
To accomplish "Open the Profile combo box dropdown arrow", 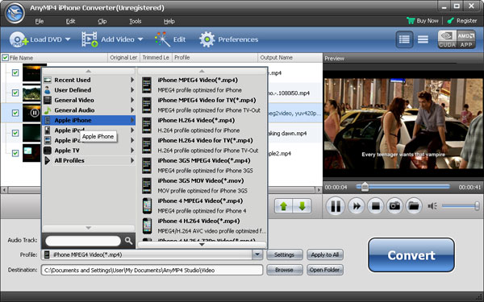I will (257, 254).
